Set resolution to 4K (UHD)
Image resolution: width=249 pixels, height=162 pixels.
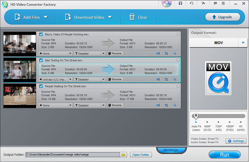tap(241, 126)
